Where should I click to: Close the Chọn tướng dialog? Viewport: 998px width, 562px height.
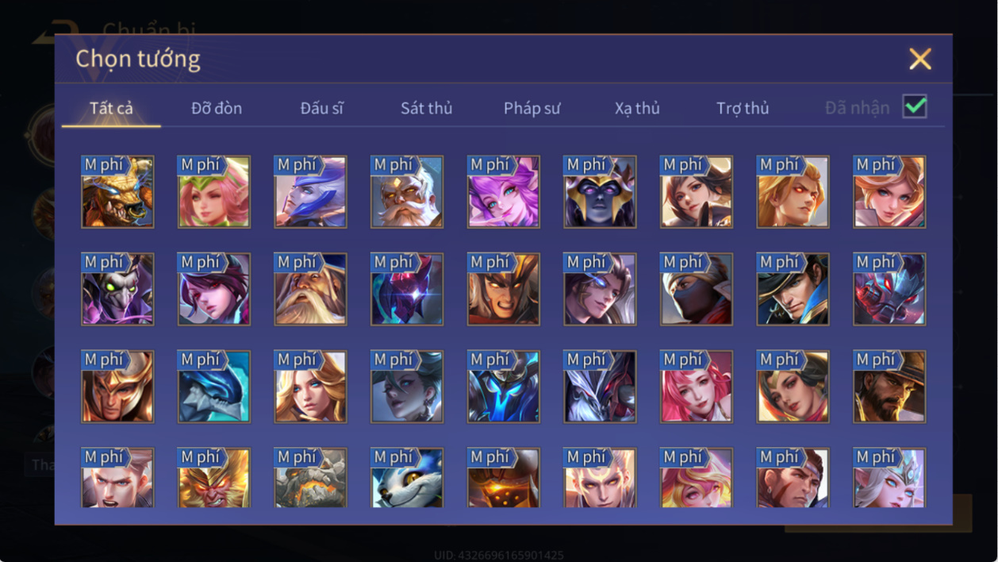click(x=920, y=59)
